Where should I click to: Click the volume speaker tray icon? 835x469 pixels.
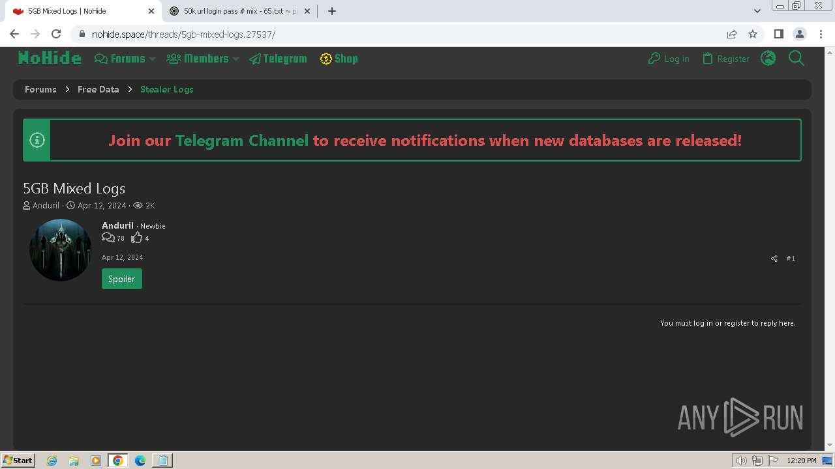pyautogui.click(x=741, y=461)
